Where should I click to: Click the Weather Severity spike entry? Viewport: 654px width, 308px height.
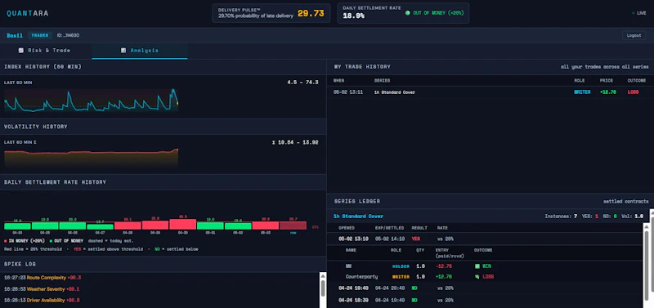point(42,289)
